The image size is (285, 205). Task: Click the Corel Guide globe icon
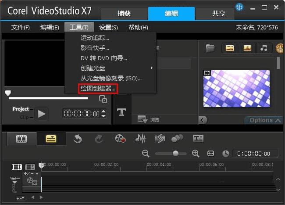239,7
